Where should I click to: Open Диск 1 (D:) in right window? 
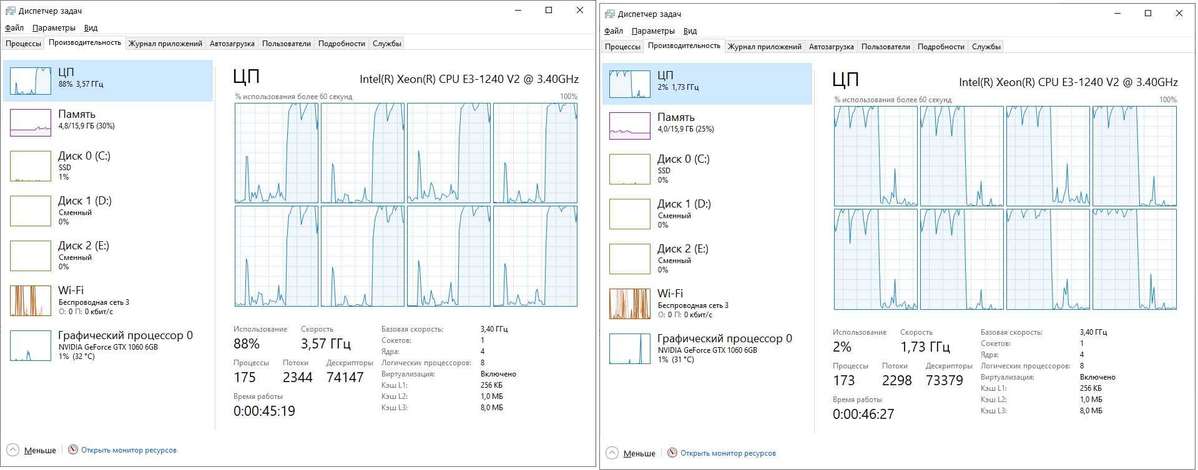[707, 214]
